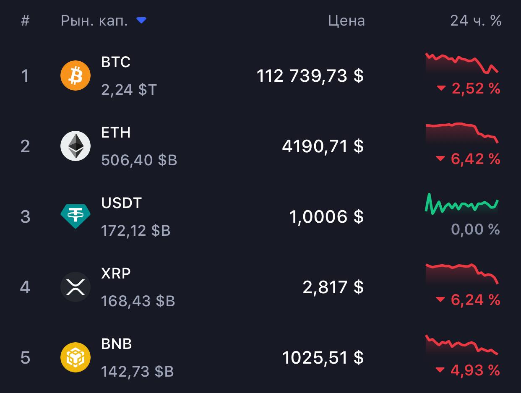
Task: Open the BTC 24-hour sparkline chart
Action: pos(462,64)
